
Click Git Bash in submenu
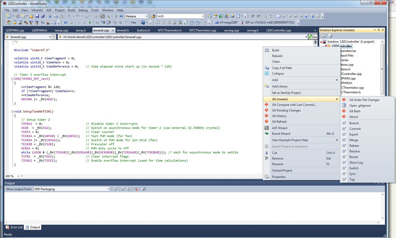pyautogui.click(x=355, y=111)
